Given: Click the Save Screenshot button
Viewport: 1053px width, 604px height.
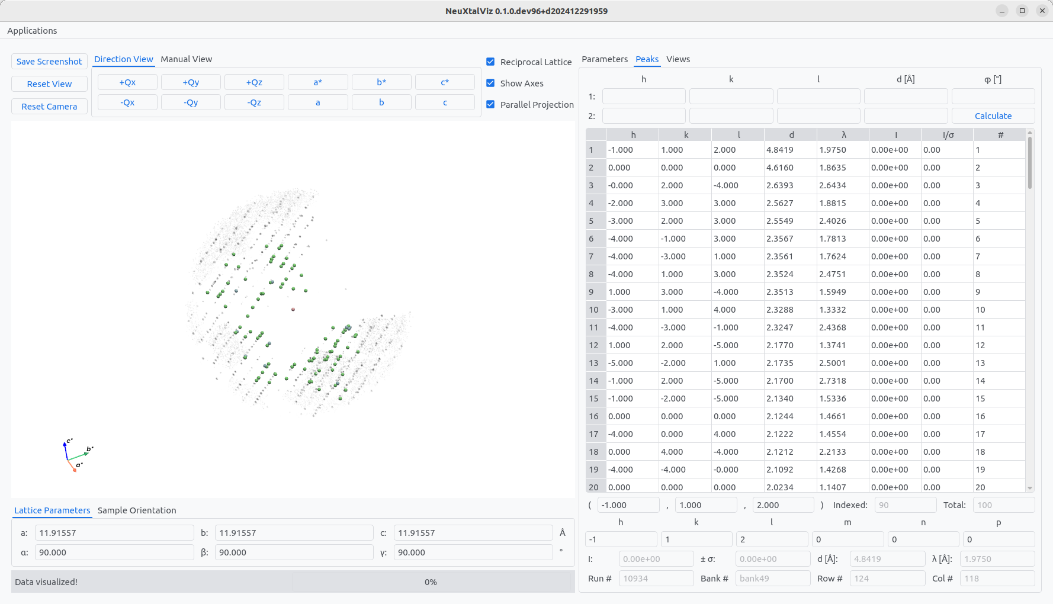Looking at the screenshot, I should coord(49,62).
